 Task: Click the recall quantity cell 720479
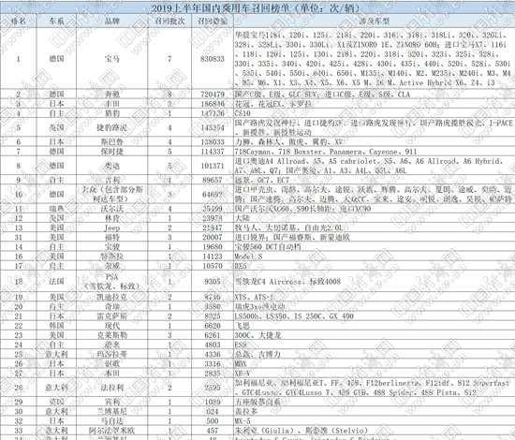(213, 95)
